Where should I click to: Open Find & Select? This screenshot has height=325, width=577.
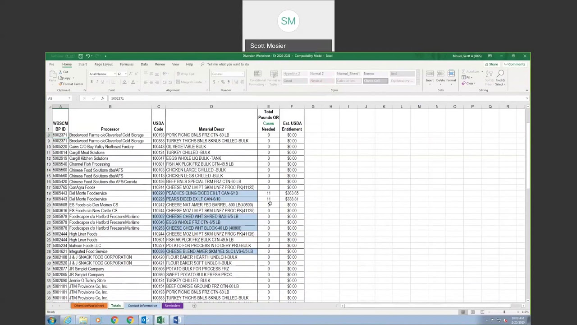(x=500, y=78)
